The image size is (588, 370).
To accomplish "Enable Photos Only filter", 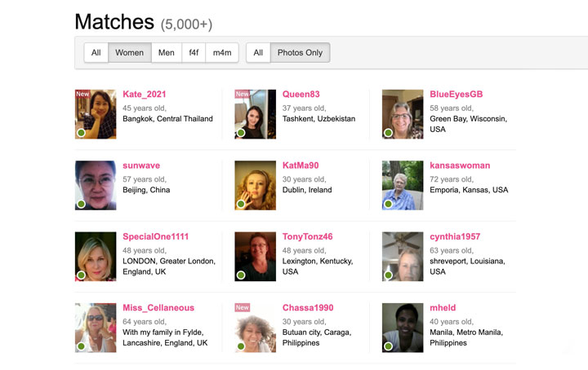I will [x=300, y=53].
